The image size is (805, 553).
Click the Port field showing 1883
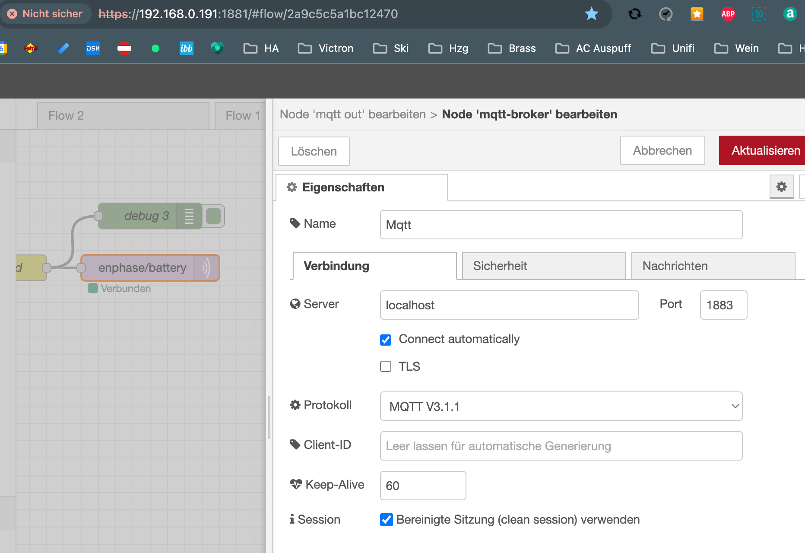pos(723,305)
